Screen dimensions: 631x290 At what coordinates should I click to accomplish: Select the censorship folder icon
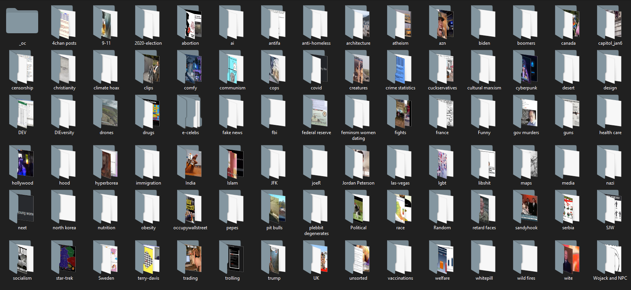[22, 67]
